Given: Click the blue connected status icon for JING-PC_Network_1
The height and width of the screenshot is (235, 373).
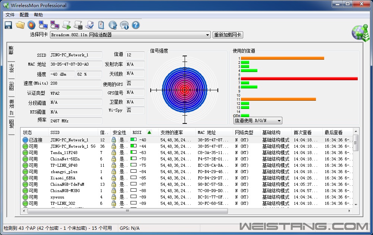Looking at the screenshot, I should 25,140.
